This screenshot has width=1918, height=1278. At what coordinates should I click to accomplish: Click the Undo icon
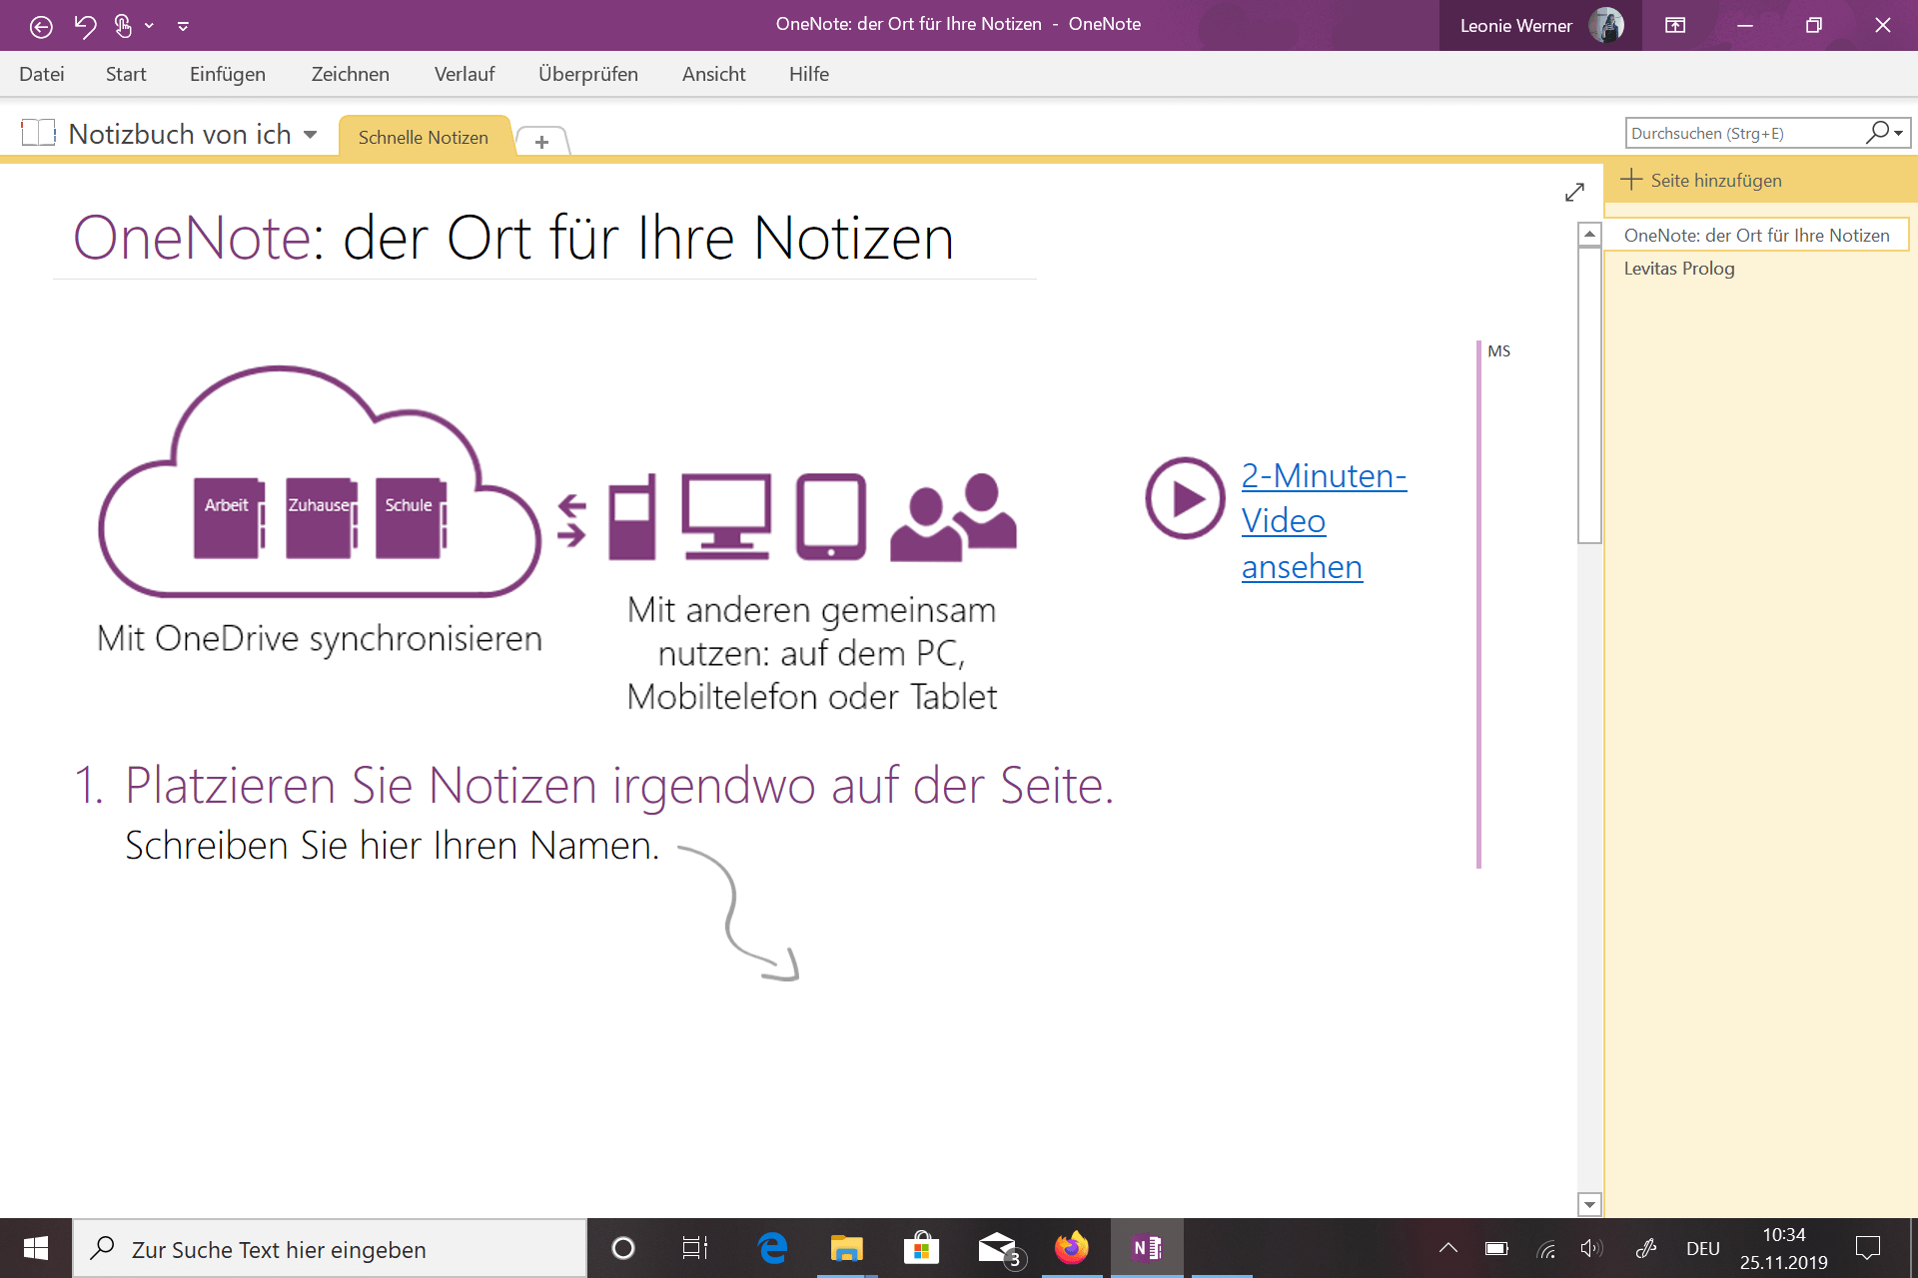pos(85,26)
